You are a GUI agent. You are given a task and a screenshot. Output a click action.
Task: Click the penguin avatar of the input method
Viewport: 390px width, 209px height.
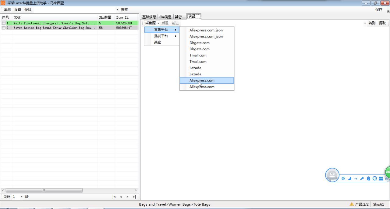tap(332, 175)
